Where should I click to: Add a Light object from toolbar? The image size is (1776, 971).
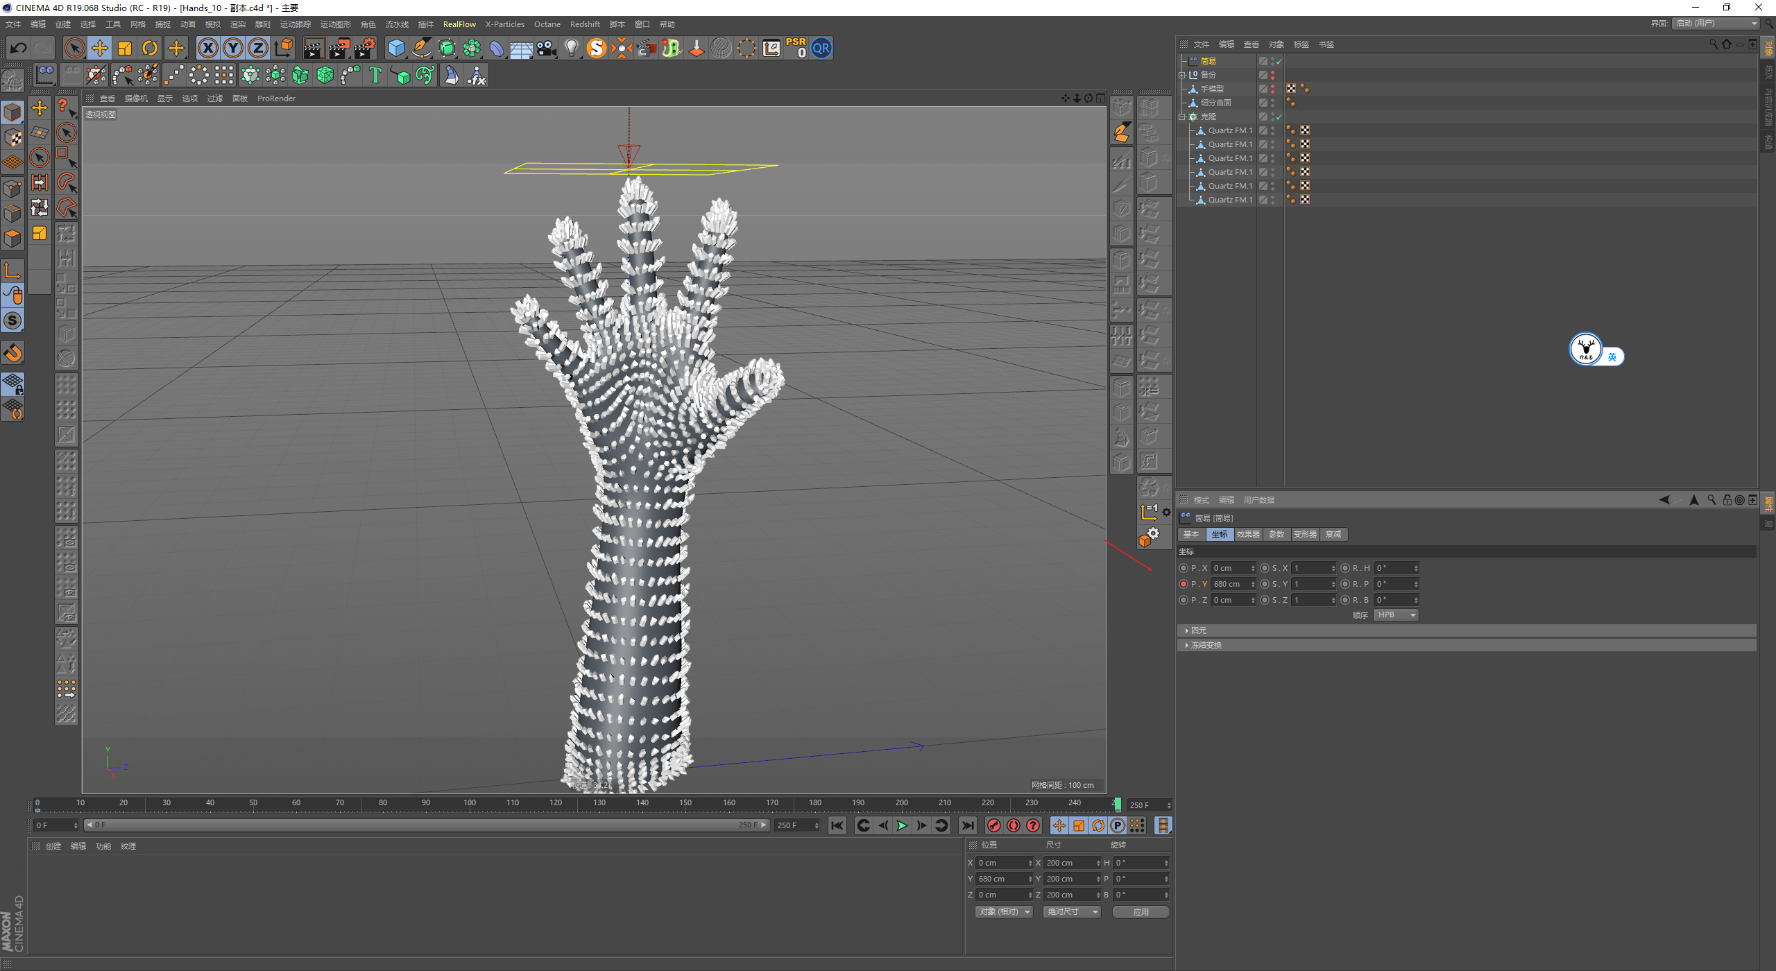(571, 48)
